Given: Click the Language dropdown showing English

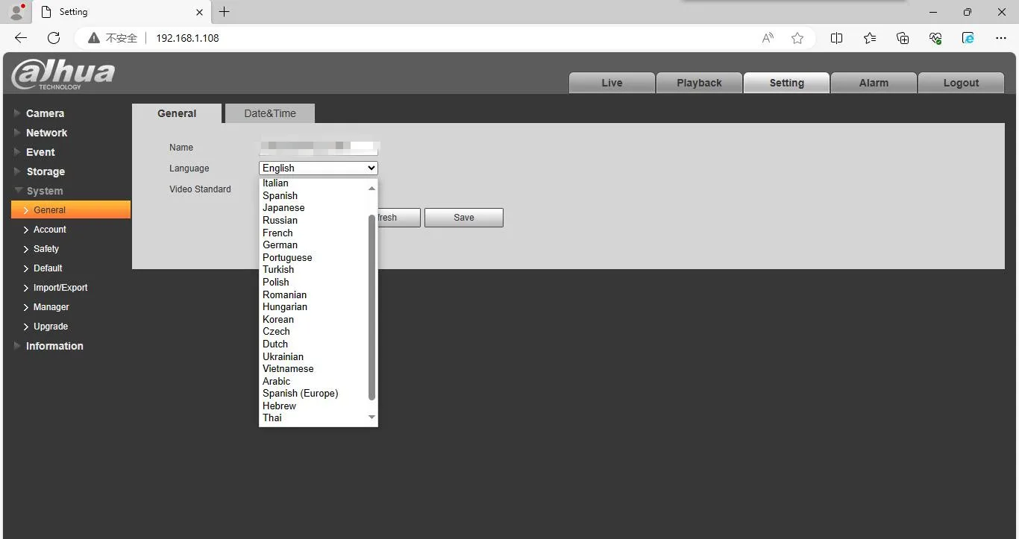Looking at the screenshot, I should click(319, 168).
